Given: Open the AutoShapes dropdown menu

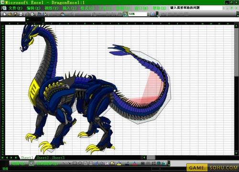Looking at the screenshot, I should (46, 163).
